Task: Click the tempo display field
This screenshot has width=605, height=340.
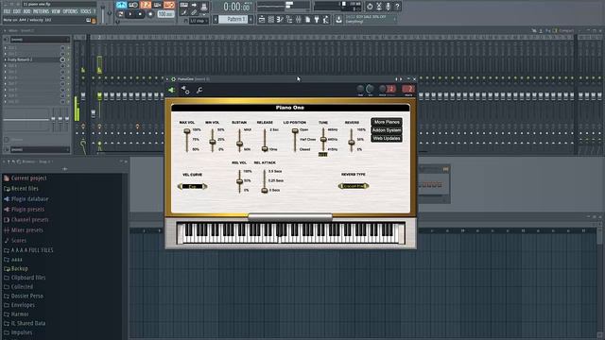Action: coord(166,14)
